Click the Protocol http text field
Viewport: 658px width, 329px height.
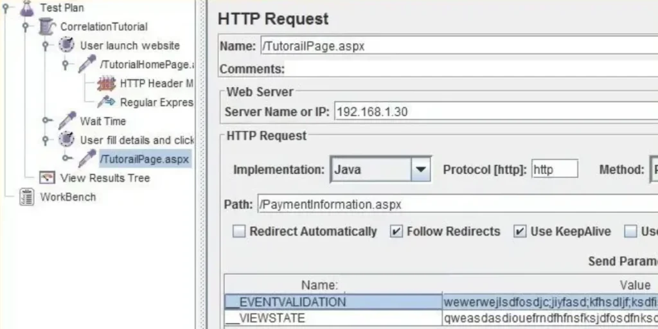click(554, 170)
